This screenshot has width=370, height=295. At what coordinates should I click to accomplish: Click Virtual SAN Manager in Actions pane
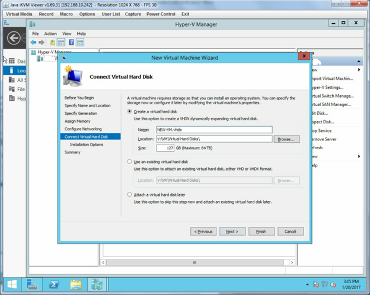pos(331,104)
